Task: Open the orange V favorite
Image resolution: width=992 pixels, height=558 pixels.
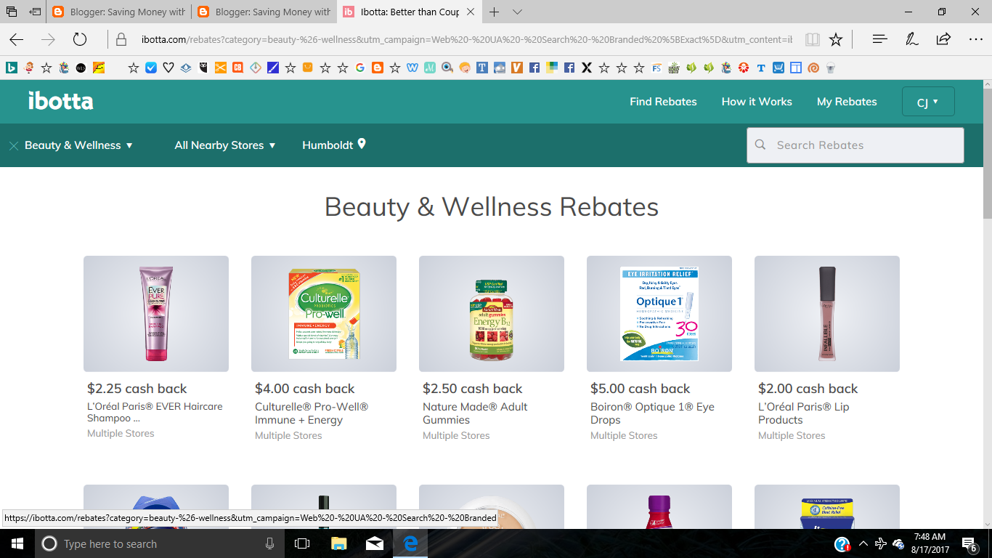Action: (x=517, y=68)
